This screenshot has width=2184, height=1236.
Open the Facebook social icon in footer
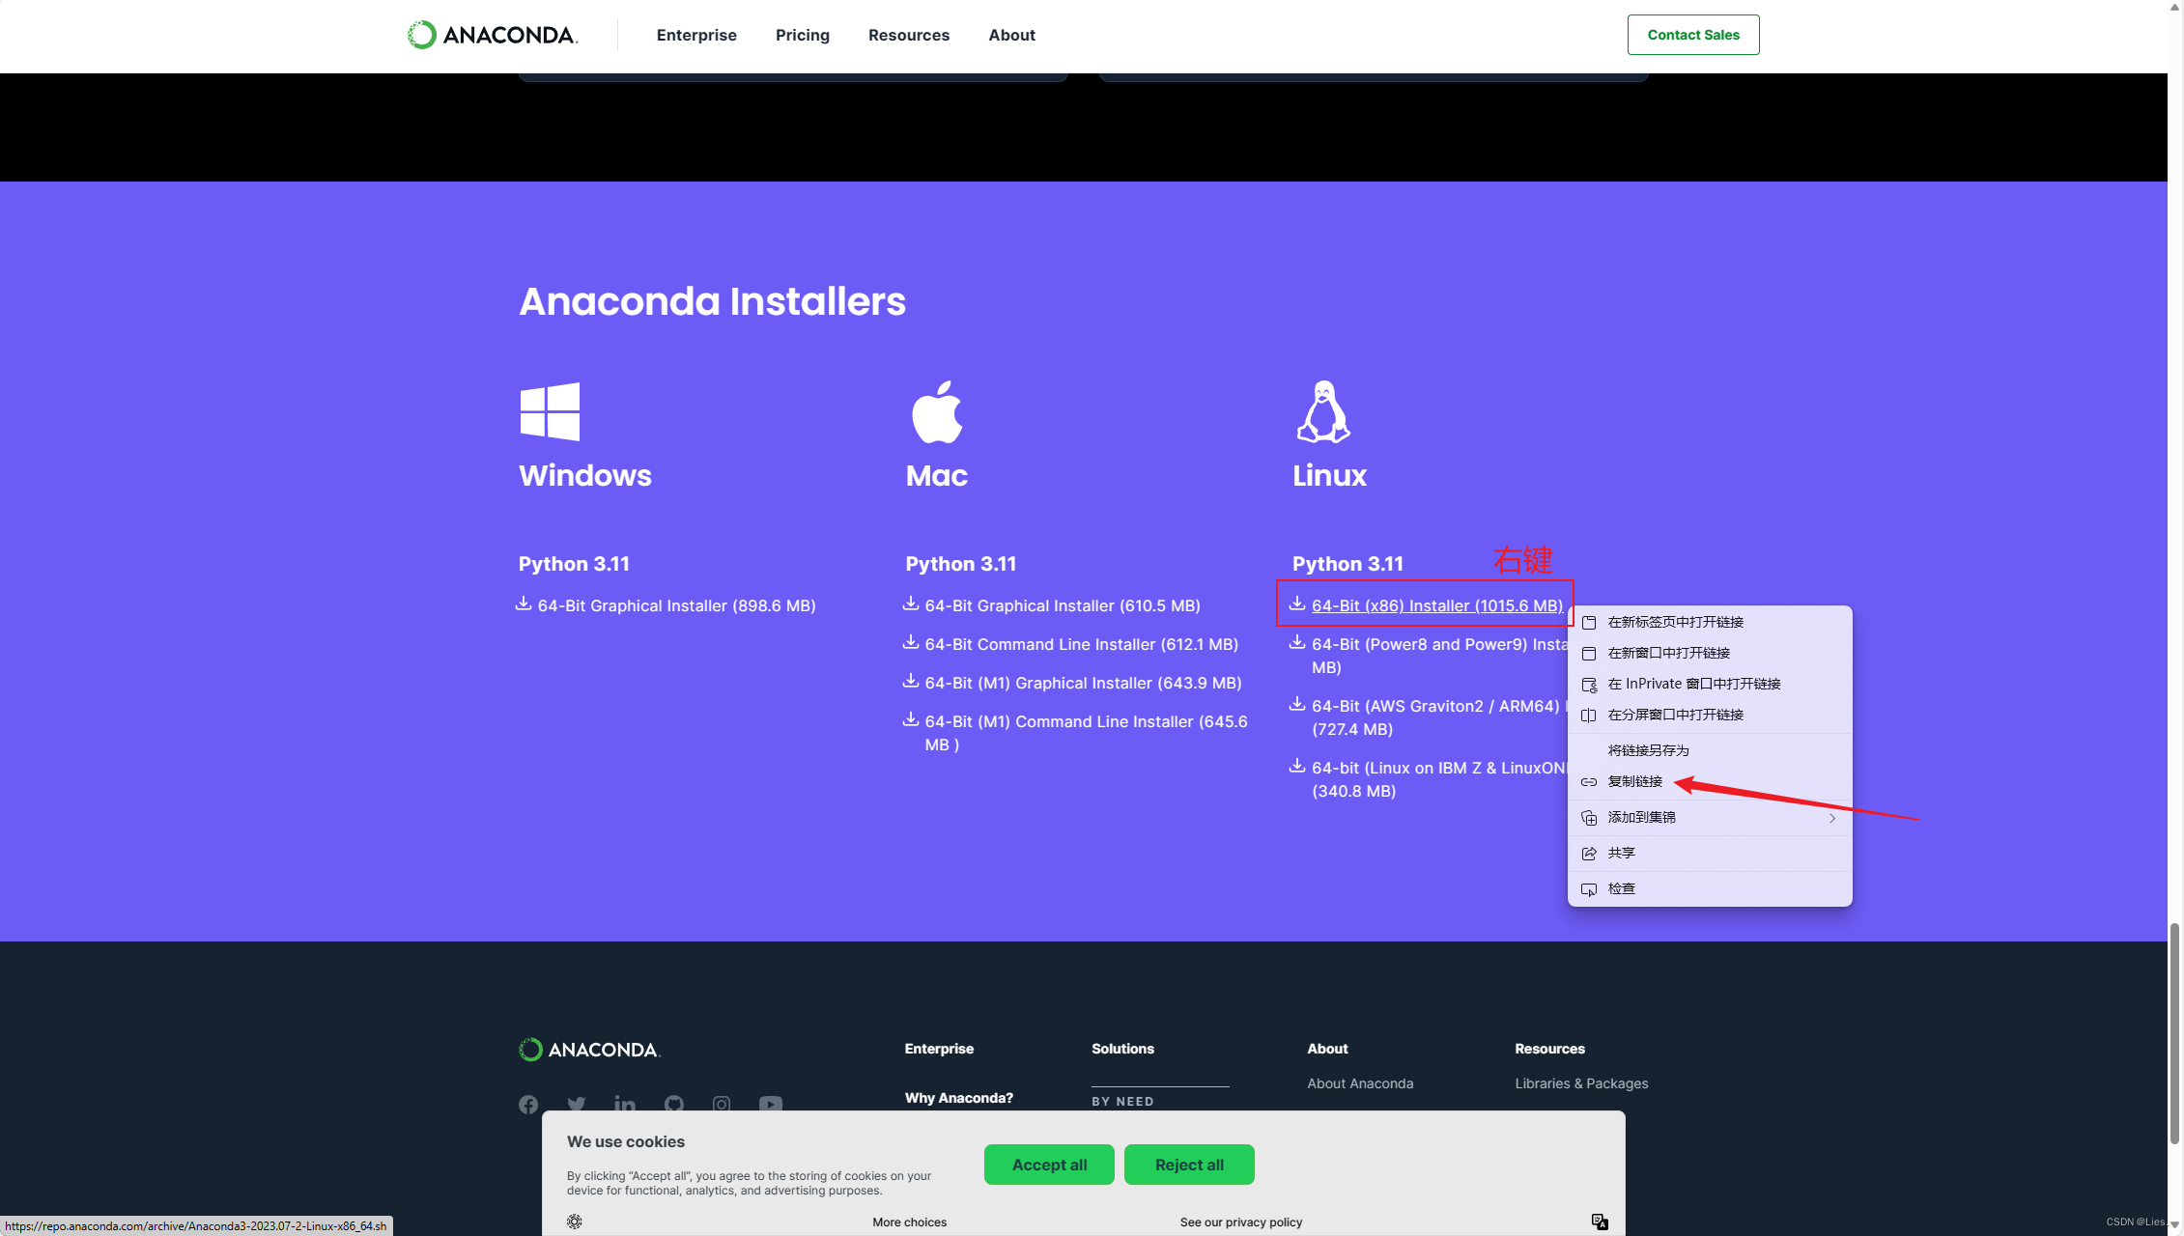pyautogui.click(x=528, y=1104)
